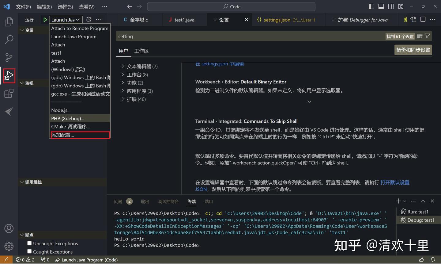Select 添加配置... from the configuration menu
The image size is (441, 264).
pos(63,135)
